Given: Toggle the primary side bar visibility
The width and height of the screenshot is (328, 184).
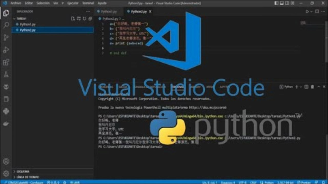Looking at the screenshot, I should pos(276,3).
